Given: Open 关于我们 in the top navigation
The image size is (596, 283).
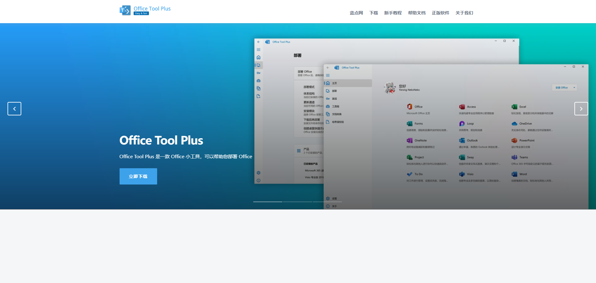Looking at the screenshot, I should (x=464, y=13).
